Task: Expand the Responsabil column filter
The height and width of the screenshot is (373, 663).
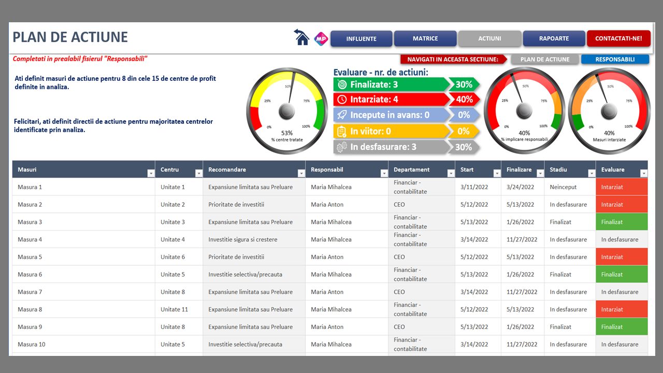Action: (x=384, y=174)
